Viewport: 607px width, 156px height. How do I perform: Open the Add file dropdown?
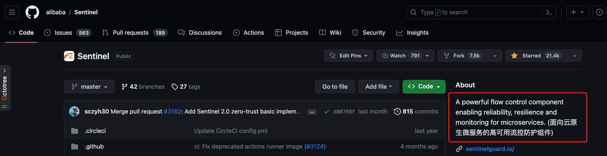378,87
